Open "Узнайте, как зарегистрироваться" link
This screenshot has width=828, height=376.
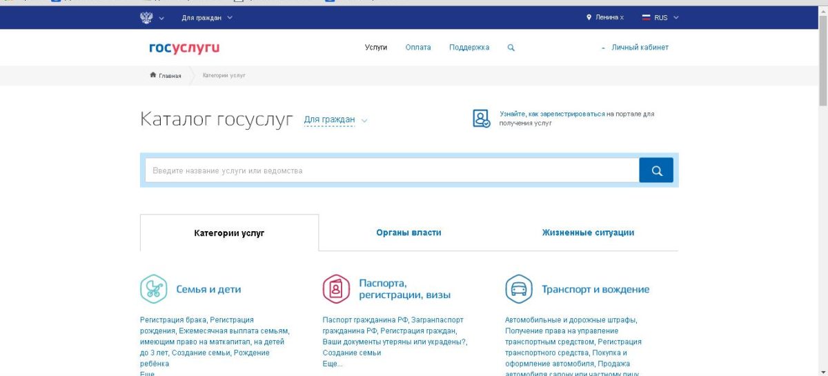tap(552, 113)
